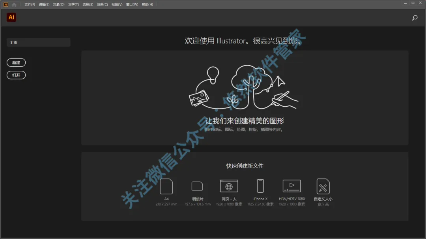Open the 编辑(E) menu
426x239 pixels.
point(44,5)
